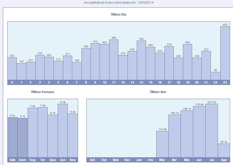Click the Ago bar showing 58.3k
This screenshot has height=165, width=233.
click(224, 150)
